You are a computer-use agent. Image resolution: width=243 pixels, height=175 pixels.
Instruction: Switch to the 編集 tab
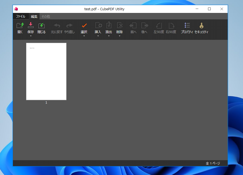point(34,16)
